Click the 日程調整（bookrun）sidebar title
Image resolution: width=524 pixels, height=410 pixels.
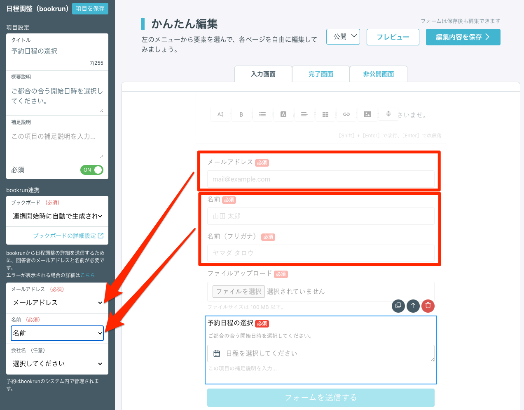click(37, 9)
